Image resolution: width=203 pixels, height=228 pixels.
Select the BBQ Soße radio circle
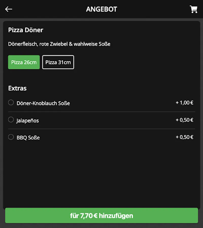pyautogui.click(x=11, y=137)
